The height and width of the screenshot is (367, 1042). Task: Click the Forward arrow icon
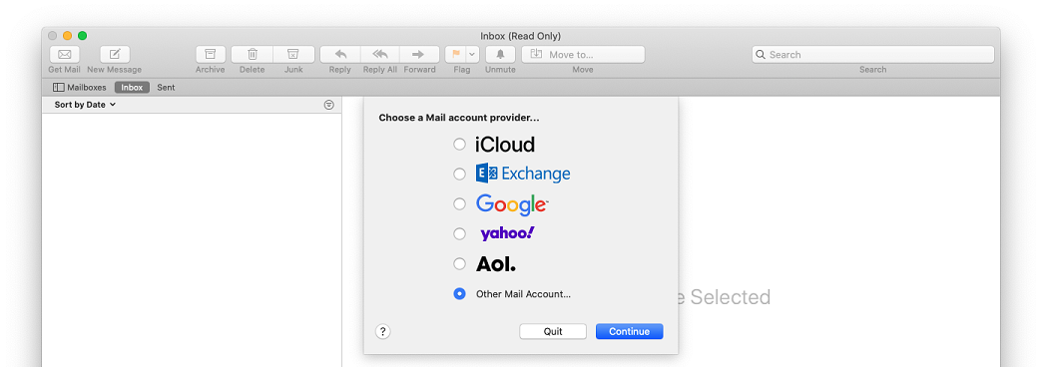[x=418, y=55]
